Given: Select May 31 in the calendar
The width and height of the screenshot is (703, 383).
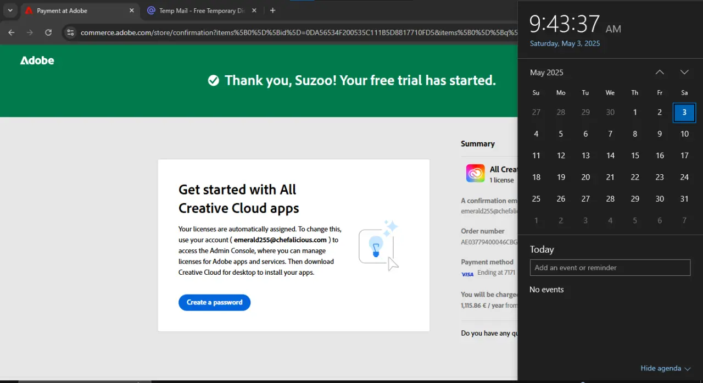Looking at the screenshot, I should tap(684, 199).
